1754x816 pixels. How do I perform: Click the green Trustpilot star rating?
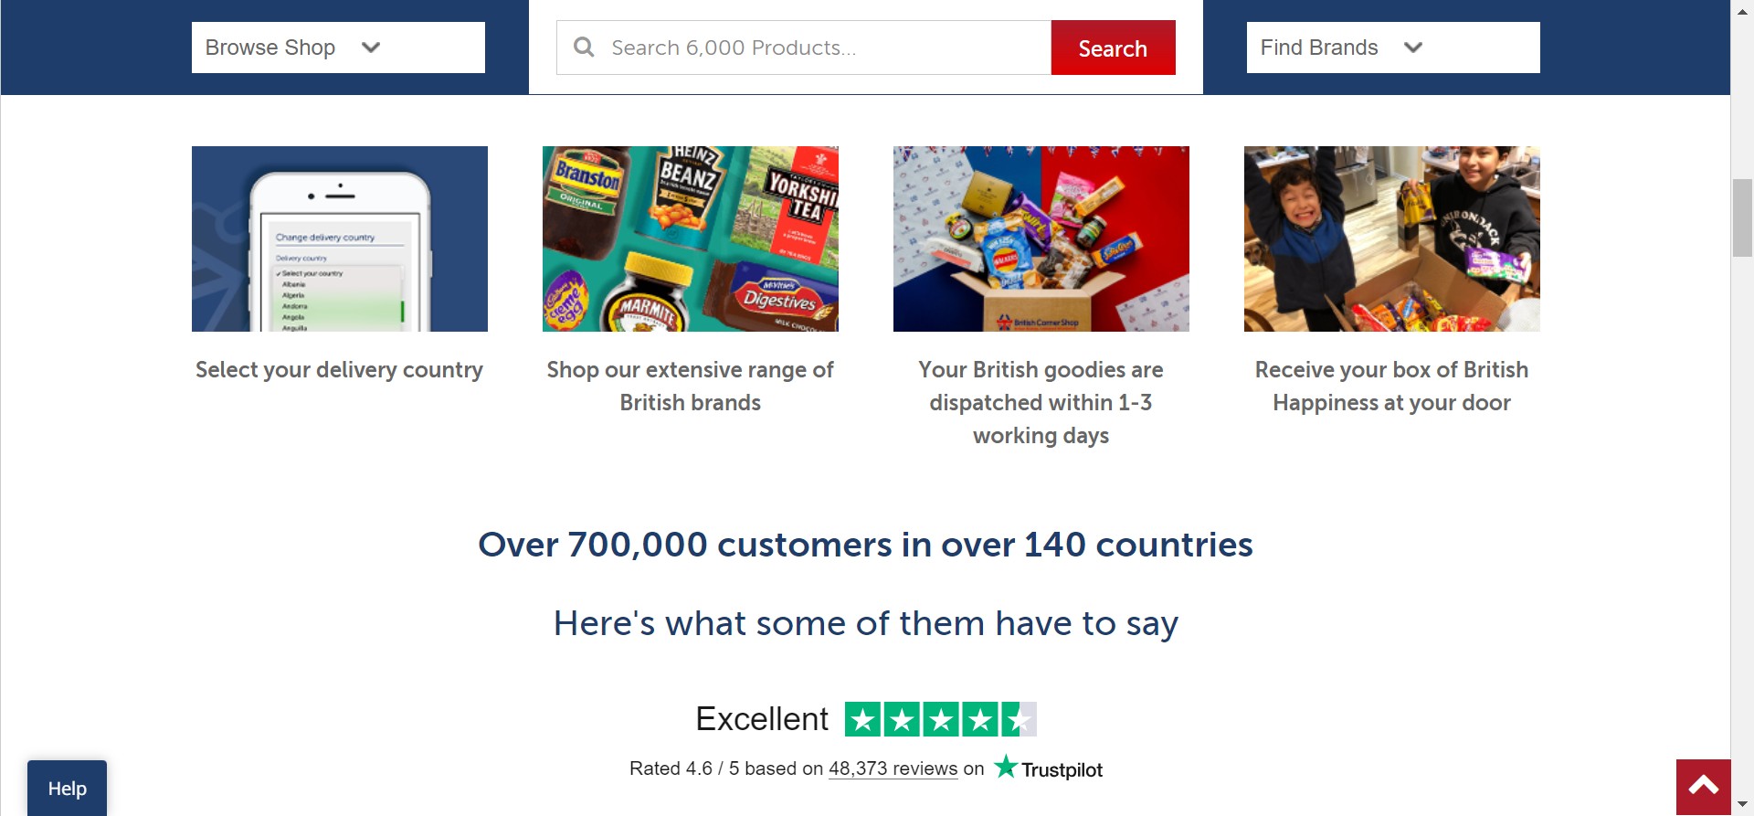940,719
